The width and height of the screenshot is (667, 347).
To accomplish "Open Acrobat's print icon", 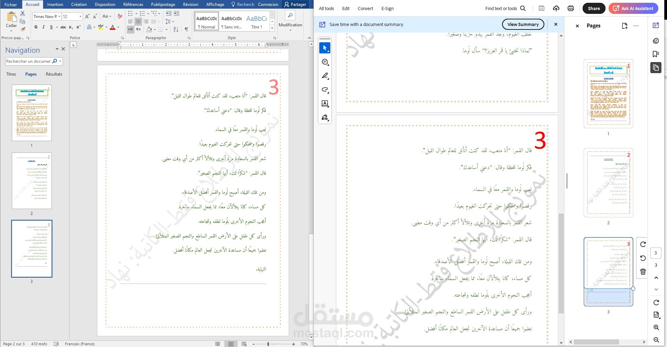I will pyautogui.click(x=571, y=8).
